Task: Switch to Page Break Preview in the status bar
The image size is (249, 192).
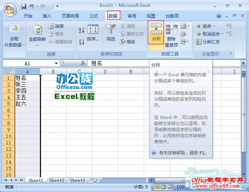Action: coord(170,187)
